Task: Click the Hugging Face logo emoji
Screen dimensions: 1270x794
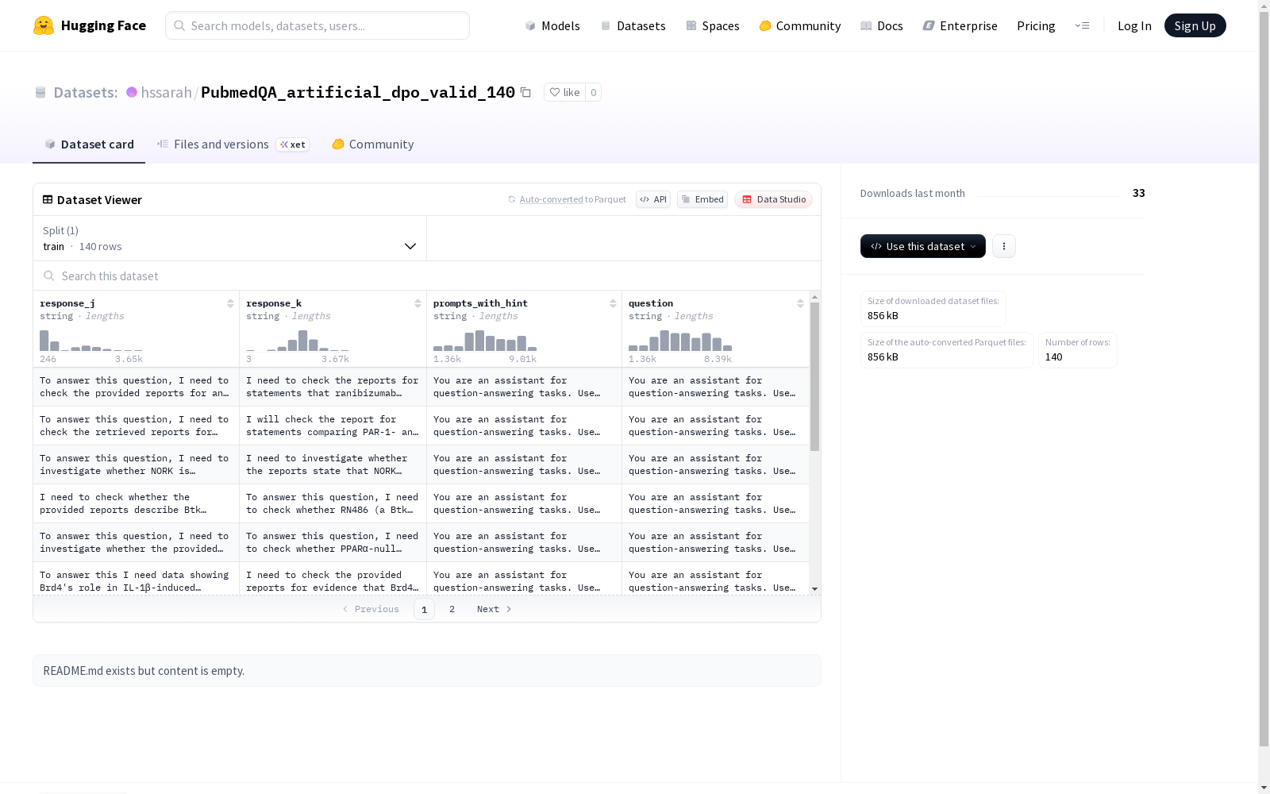Action: click(44, 25)
